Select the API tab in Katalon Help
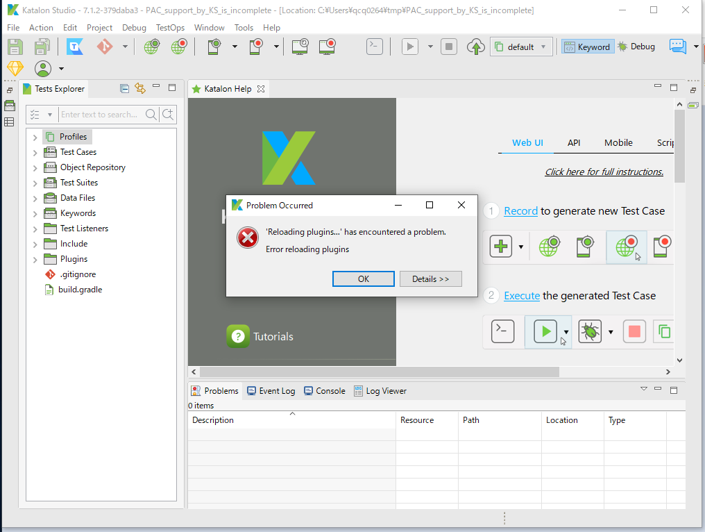 coord(574,142)
